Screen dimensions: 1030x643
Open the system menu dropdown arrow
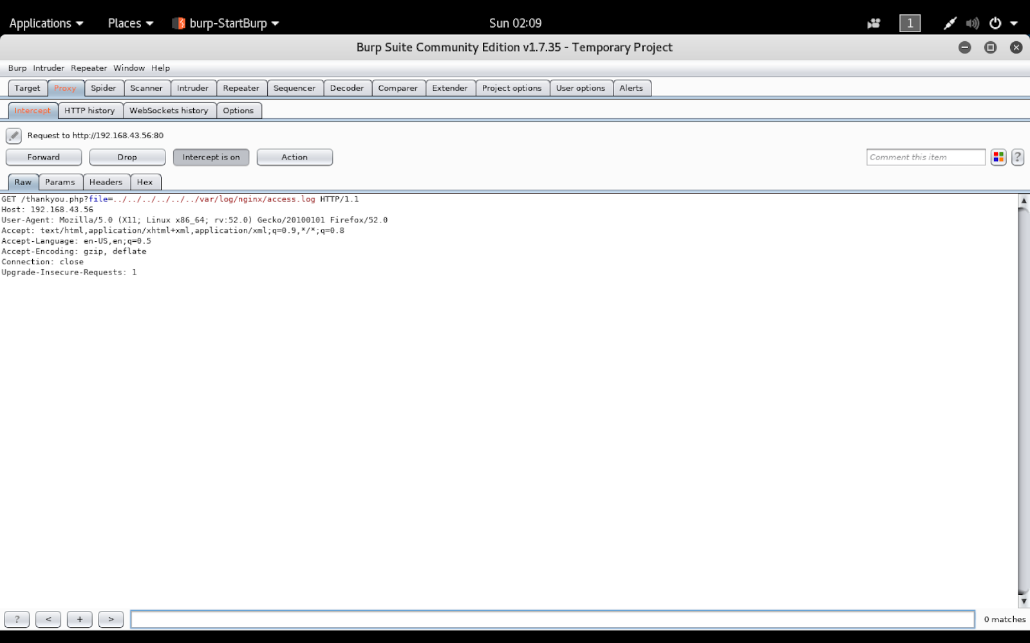pyautogui.click(x=1014, y=23)
